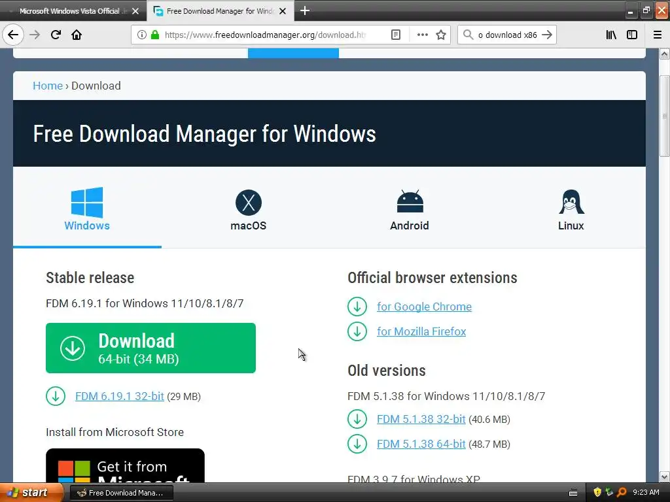Open the FDM 6.19.1 32-bit link
Viewport: 670px width, 502px height.
tap(120, 396)
